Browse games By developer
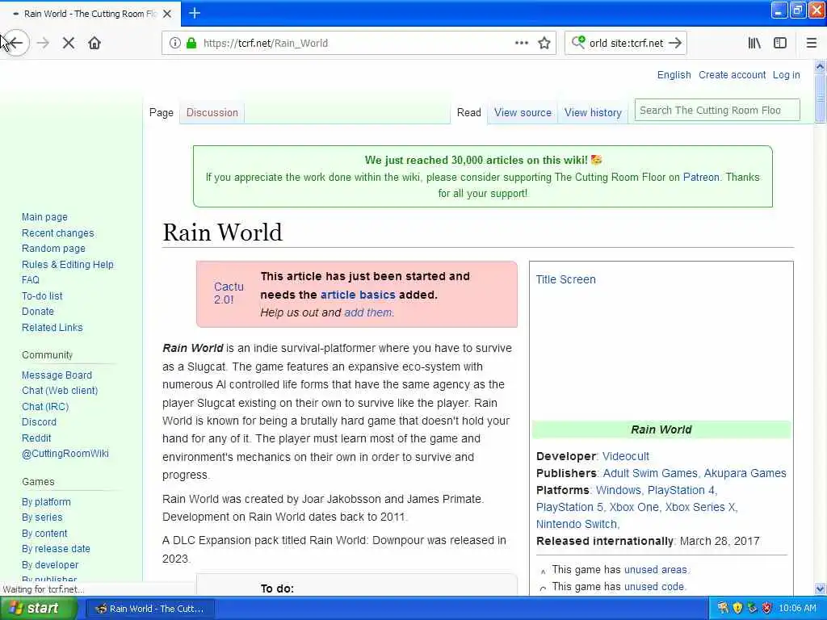The height and width of the screenshot is (620, 827). [50, 564]
